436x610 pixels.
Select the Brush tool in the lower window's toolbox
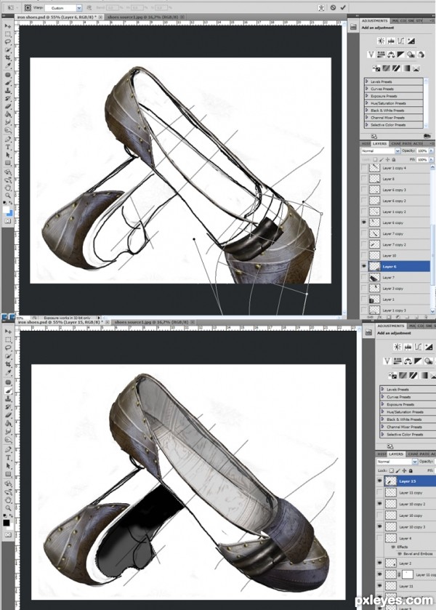click(x=8, y=390)
